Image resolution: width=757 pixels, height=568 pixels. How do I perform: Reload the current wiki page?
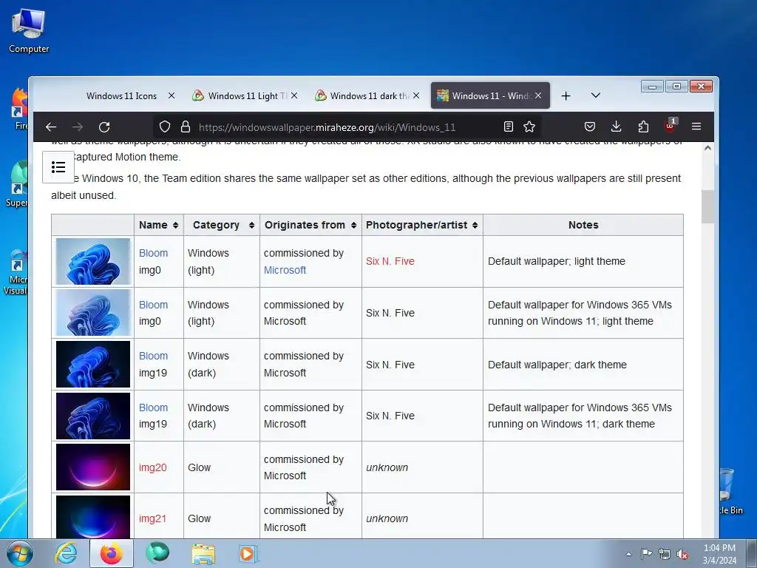click(x=104, y=127)
